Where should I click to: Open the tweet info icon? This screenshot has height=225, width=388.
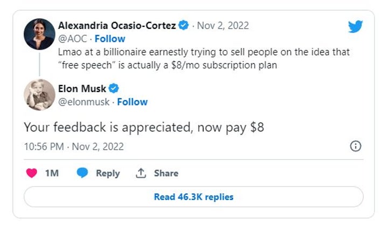tap(356, 146)
